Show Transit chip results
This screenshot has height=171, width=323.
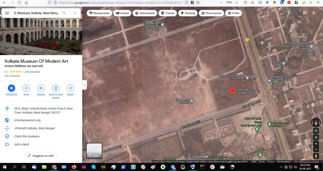(x=168, y=13)
